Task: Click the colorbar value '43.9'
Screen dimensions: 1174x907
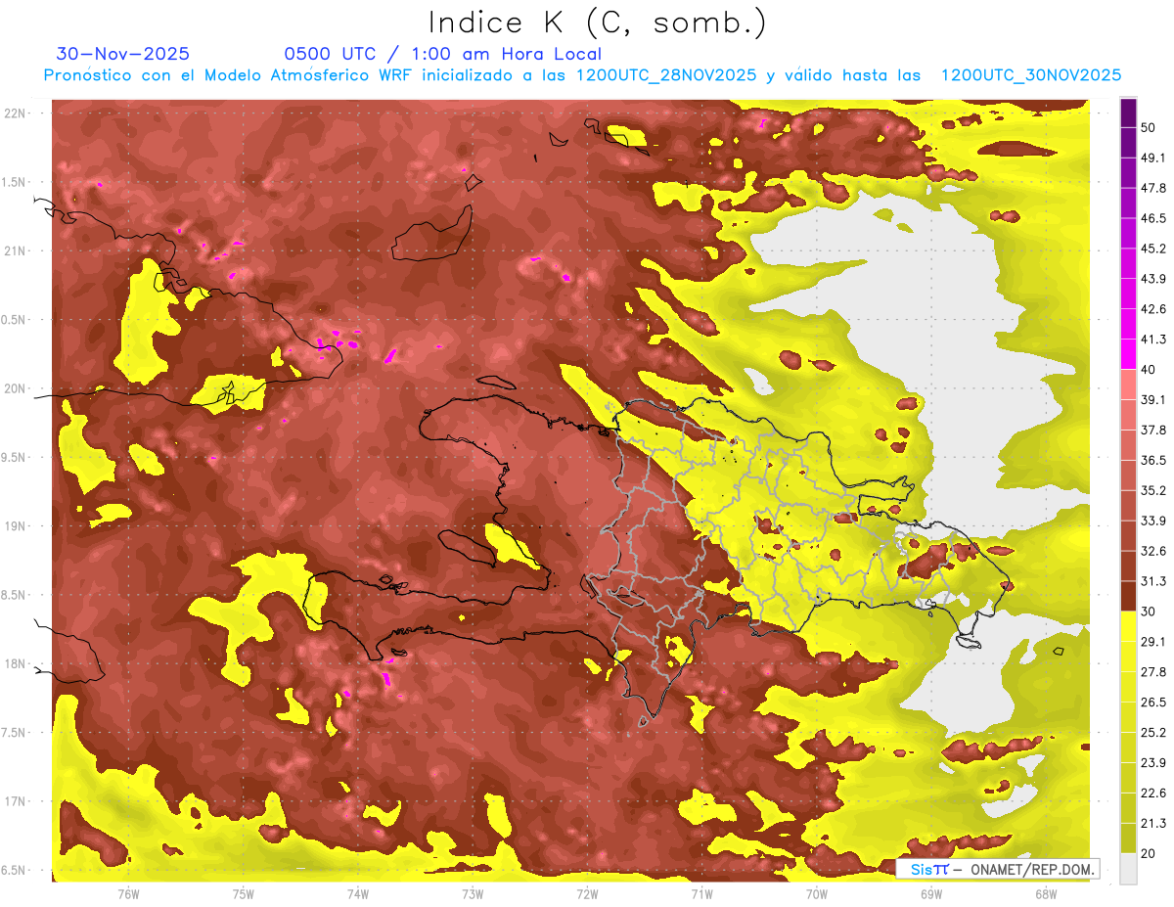Action: point(1153,280)
